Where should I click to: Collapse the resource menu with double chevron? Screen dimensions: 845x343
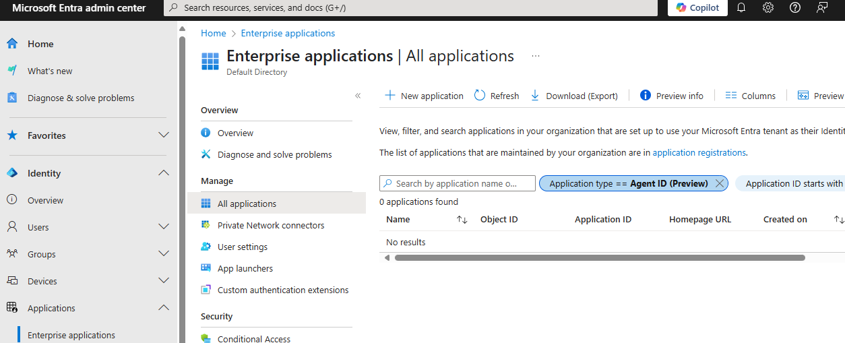coord(358,96)
